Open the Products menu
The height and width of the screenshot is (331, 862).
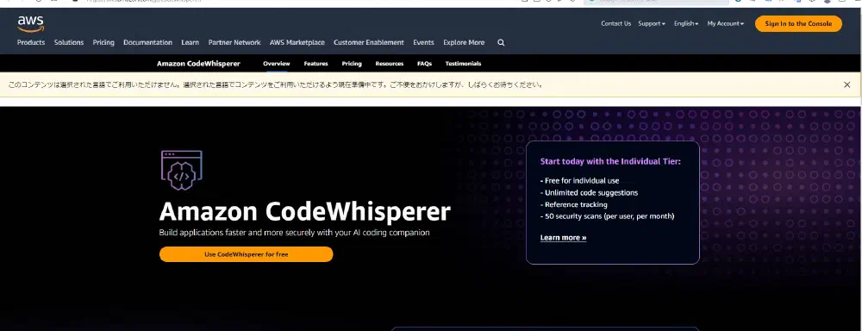pyautogui.click(x=31, y=42)
